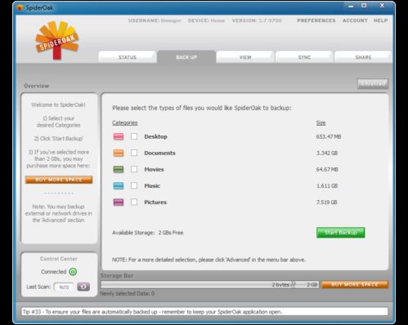
Task: Enable the Documents backup checkbox
Action: [x=134, y=153]
